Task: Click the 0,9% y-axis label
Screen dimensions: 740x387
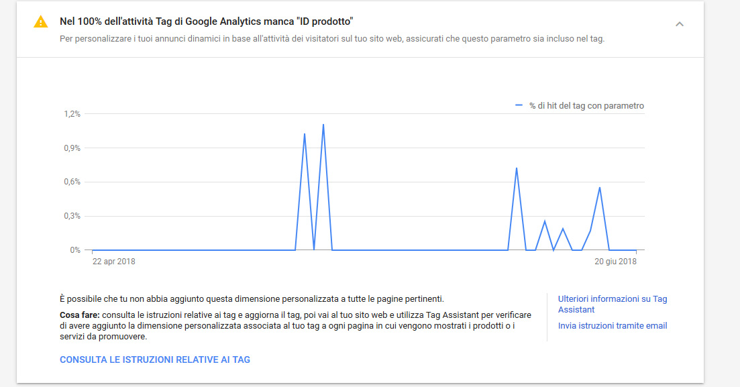Action: click(x=72, y=148)
